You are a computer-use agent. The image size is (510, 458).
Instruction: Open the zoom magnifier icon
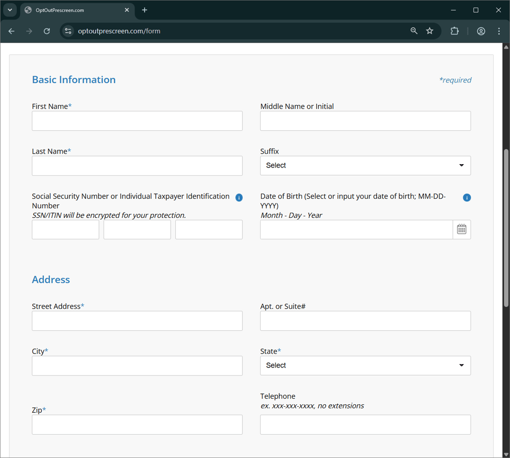pos(414,31)
